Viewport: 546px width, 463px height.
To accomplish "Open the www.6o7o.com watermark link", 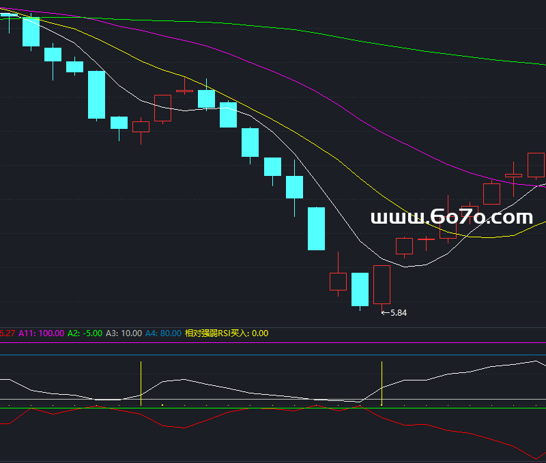I will tap(451, 218).
